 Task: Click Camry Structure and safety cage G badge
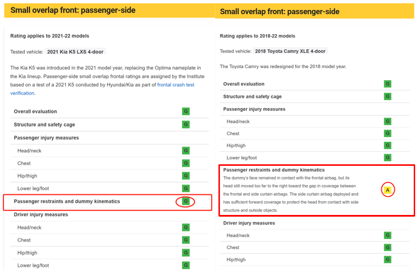tap(388, 96)
